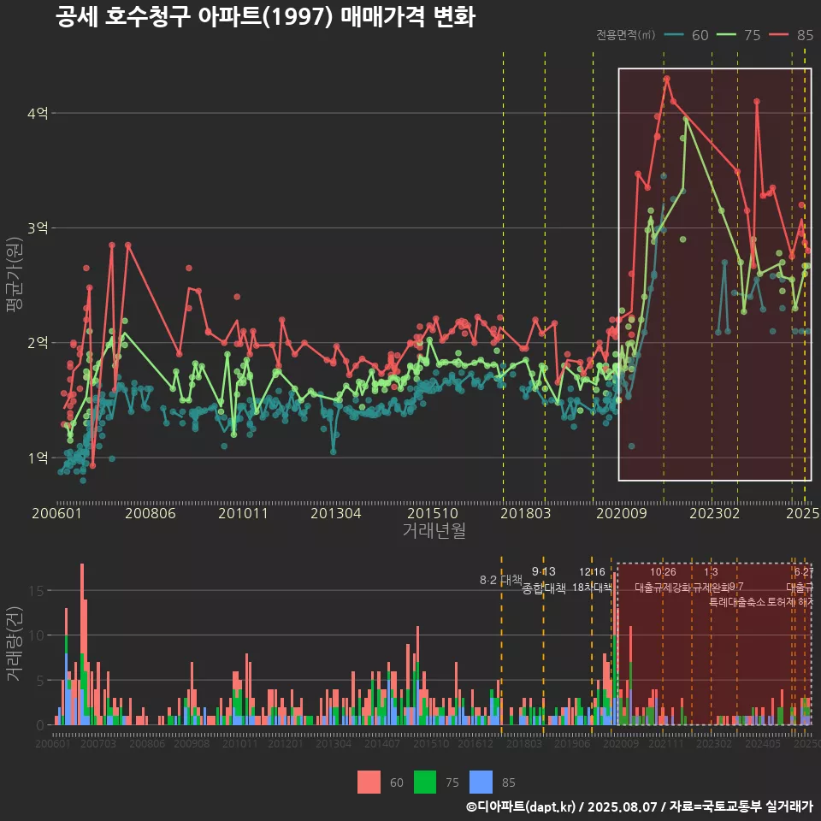
Task: Click the 10 tick on volume axis
Action: pos(37,635)
